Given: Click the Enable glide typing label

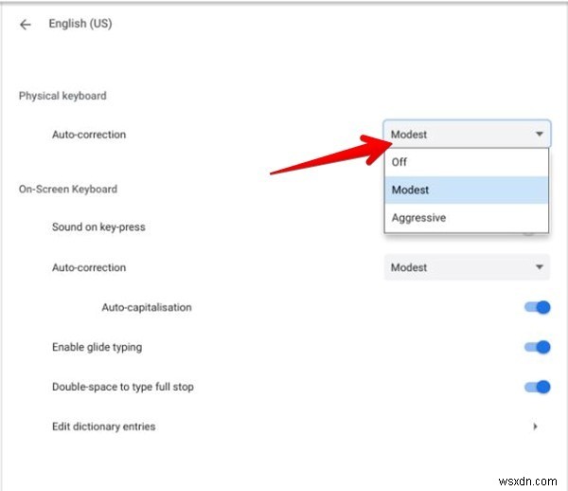Looking at the screenshot, I should [x=98, y=348].
